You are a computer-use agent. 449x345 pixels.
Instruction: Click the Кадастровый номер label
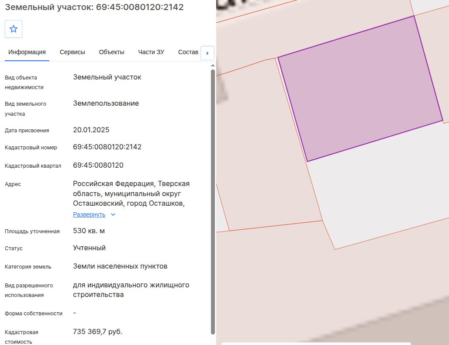pyautogui.click(x=31, y=148)
